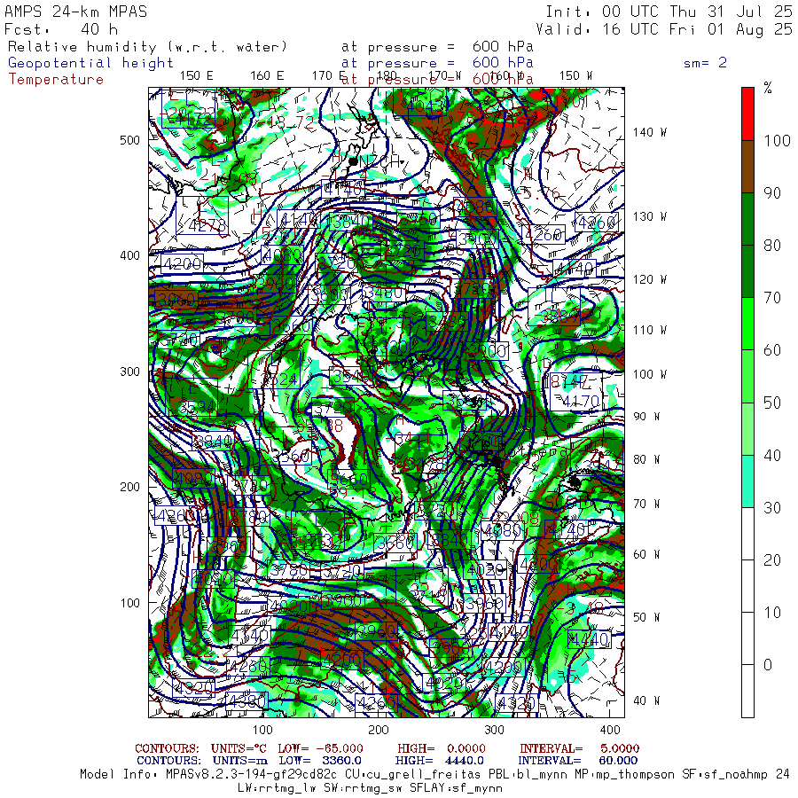Image resolution: width=798 pixels, height=798 pixels.
Task: Click the '200' tick on the bottom axis
Action: click(x=378, y=730)
